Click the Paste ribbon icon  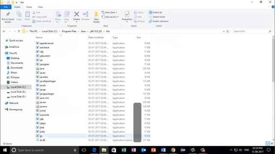[27, 14]
